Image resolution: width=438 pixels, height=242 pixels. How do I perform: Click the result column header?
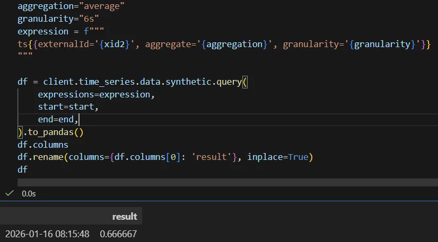point(125,216)
